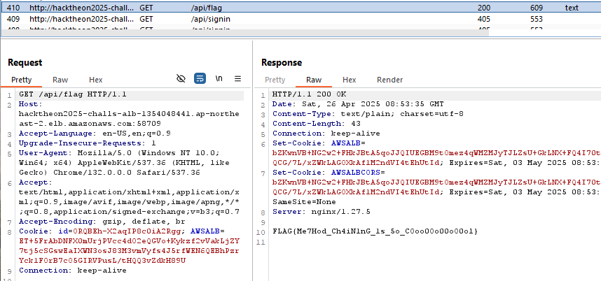Click the 200 status cell of row 410

click(483, 8)
